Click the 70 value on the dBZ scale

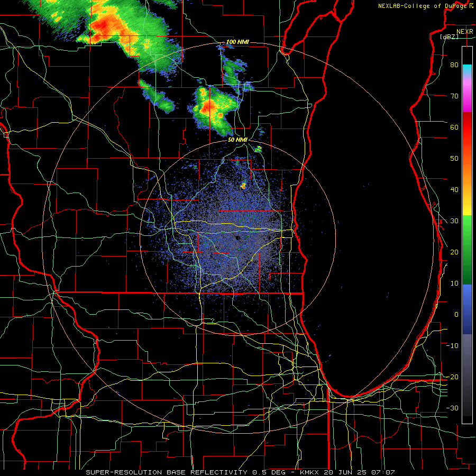(454, 96)
